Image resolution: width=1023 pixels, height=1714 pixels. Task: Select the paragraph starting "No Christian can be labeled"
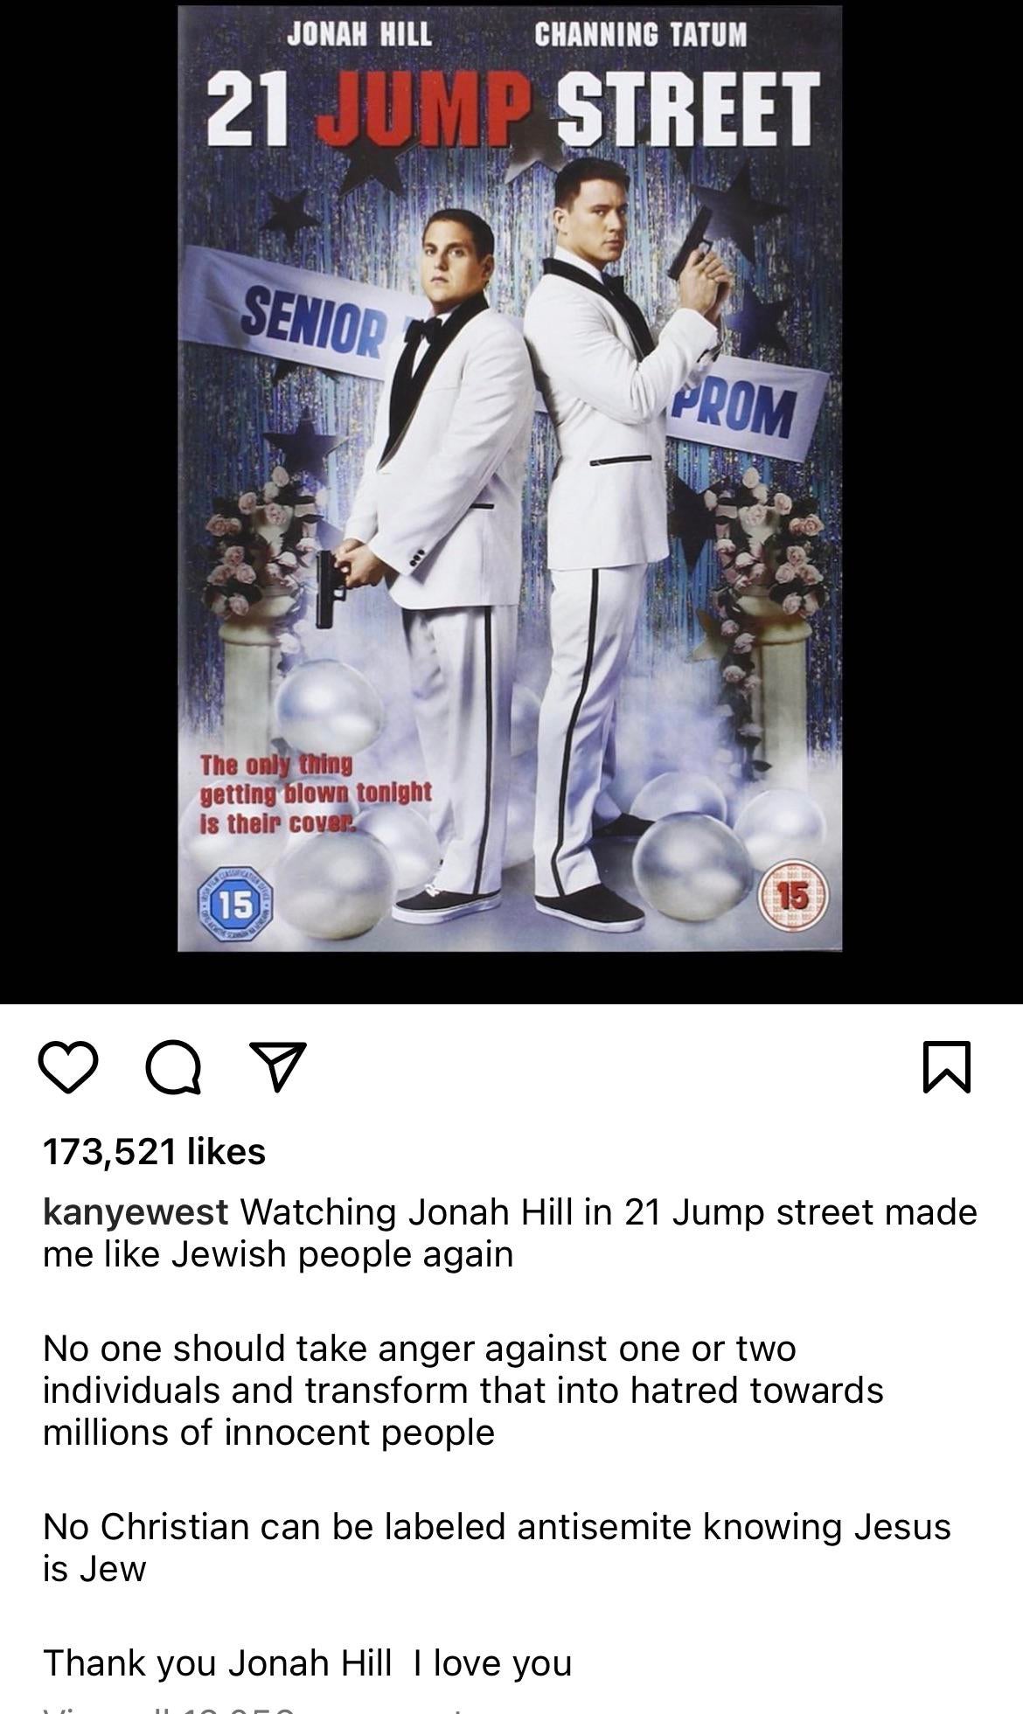(497, 1547)
